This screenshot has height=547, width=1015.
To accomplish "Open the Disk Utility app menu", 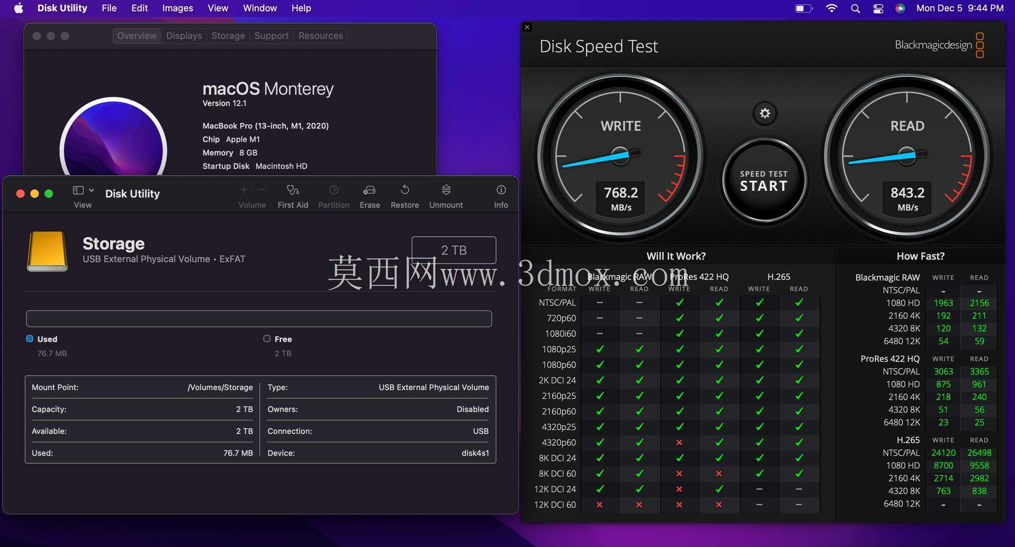I will (62, 8).
